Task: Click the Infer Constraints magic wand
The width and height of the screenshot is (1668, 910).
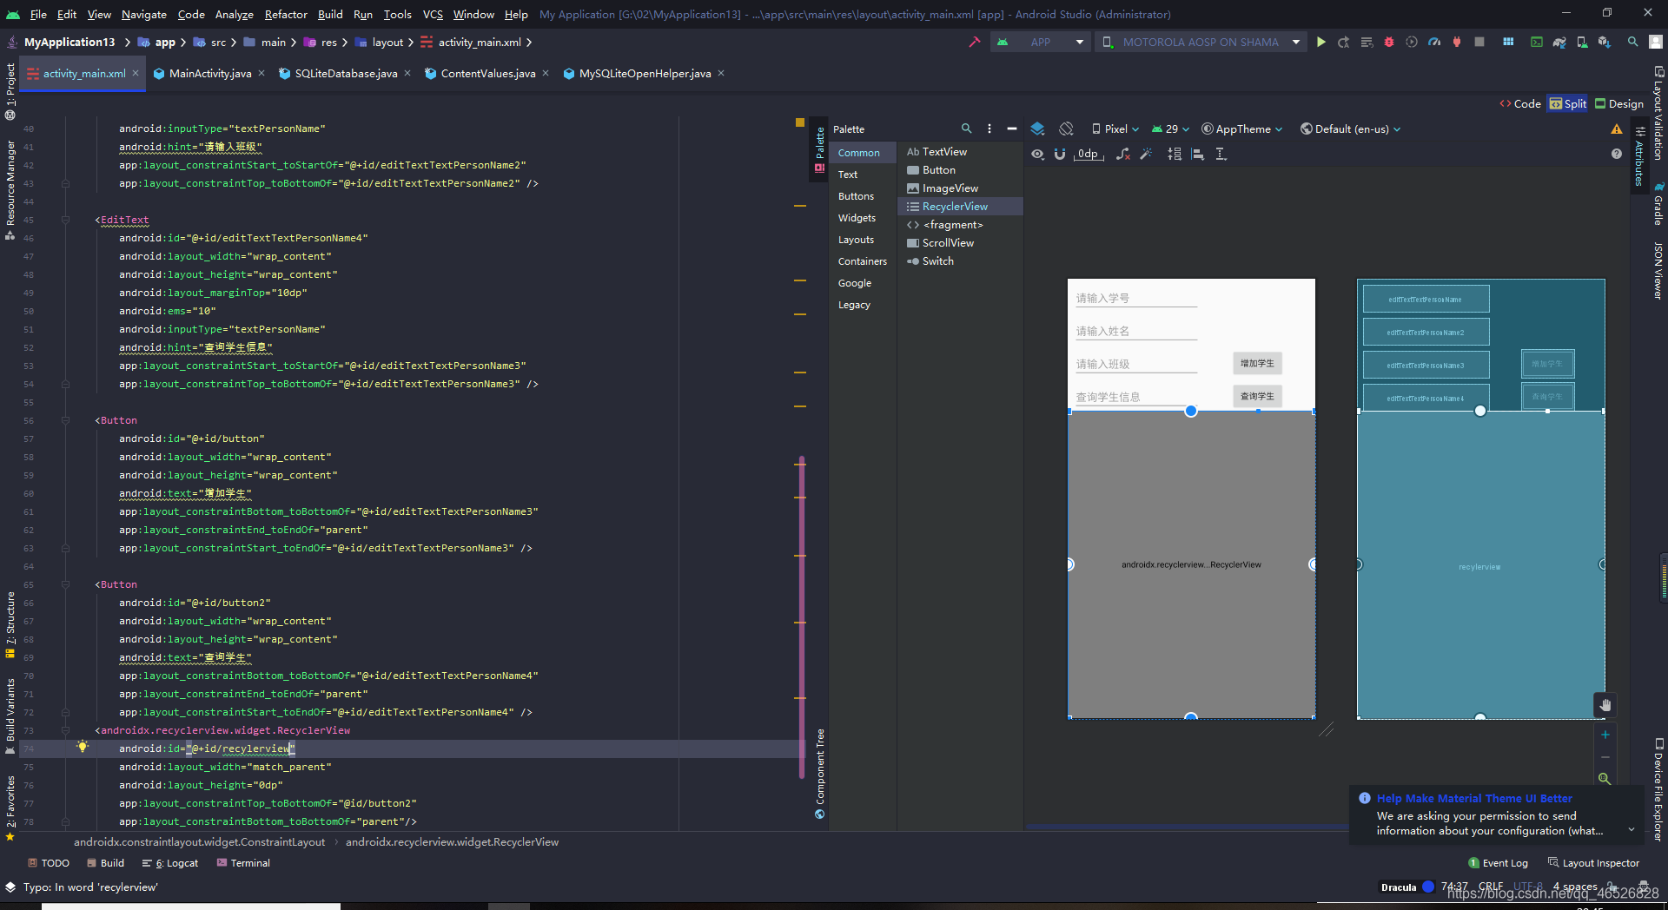Action: tap(1147, 154)
